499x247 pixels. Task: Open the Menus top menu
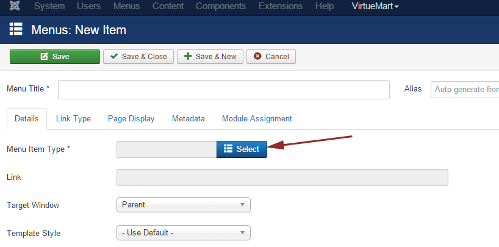point(126,6)
